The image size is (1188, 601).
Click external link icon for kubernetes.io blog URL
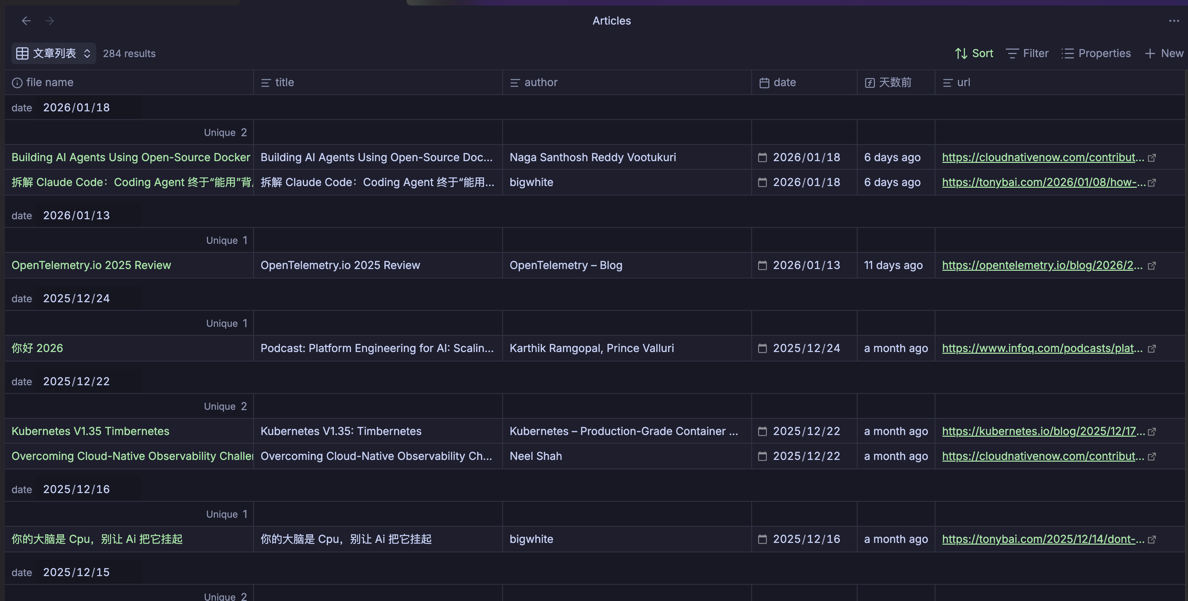click(1152, 432)
